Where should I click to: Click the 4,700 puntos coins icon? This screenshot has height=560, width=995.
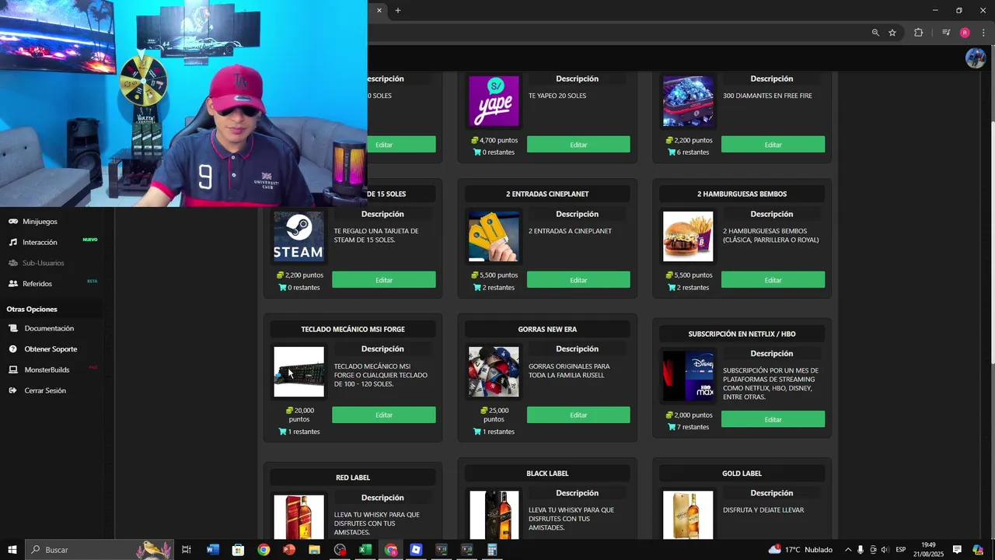click(x=475, y=141)
